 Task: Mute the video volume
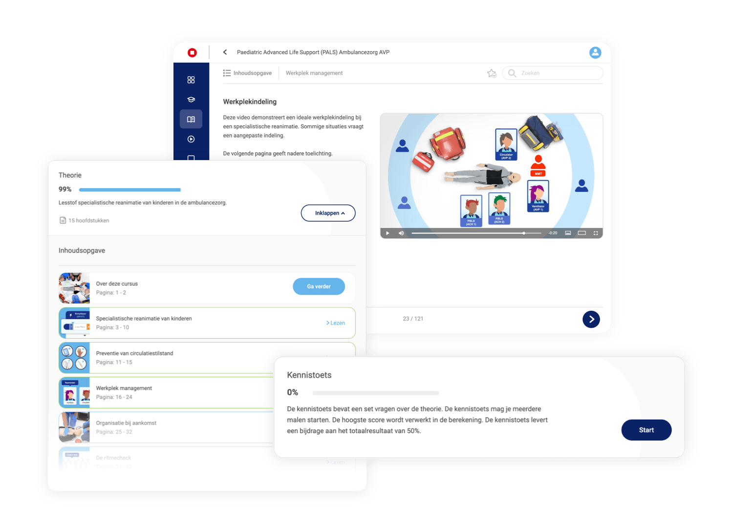[x=401, y=233]
